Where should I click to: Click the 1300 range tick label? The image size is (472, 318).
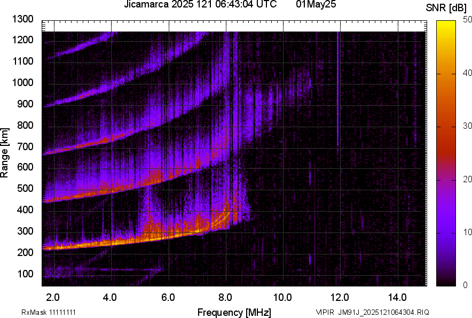coord(23,19)
